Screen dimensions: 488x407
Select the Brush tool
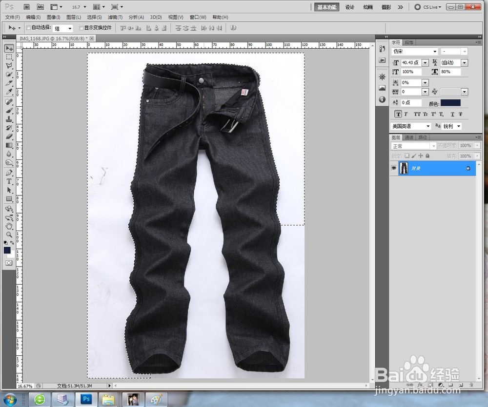click(9, 110)
